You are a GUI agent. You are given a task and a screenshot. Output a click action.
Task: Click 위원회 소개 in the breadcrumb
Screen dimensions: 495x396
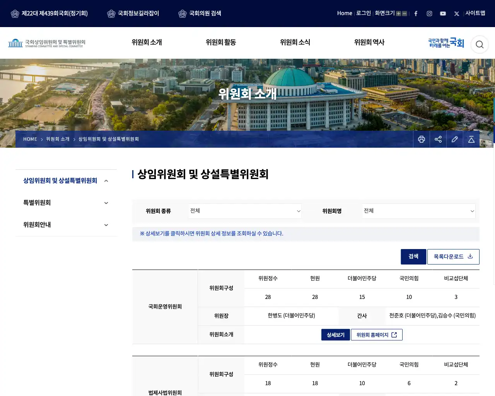[x=58, y=139]
